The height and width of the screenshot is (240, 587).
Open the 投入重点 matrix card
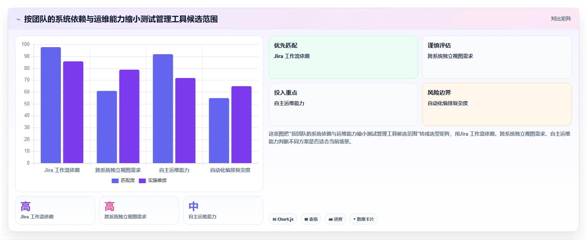(343, 104)
